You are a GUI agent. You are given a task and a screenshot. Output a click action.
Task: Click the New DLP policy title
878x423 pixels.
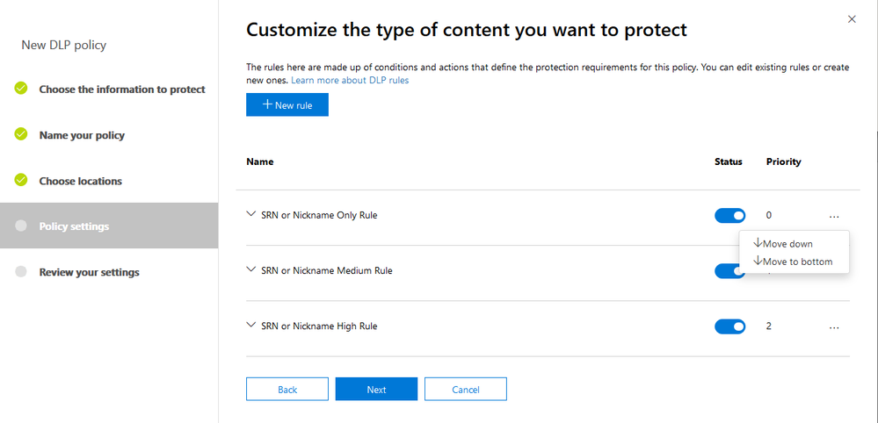pyautogui.click(x=64, y=46)
